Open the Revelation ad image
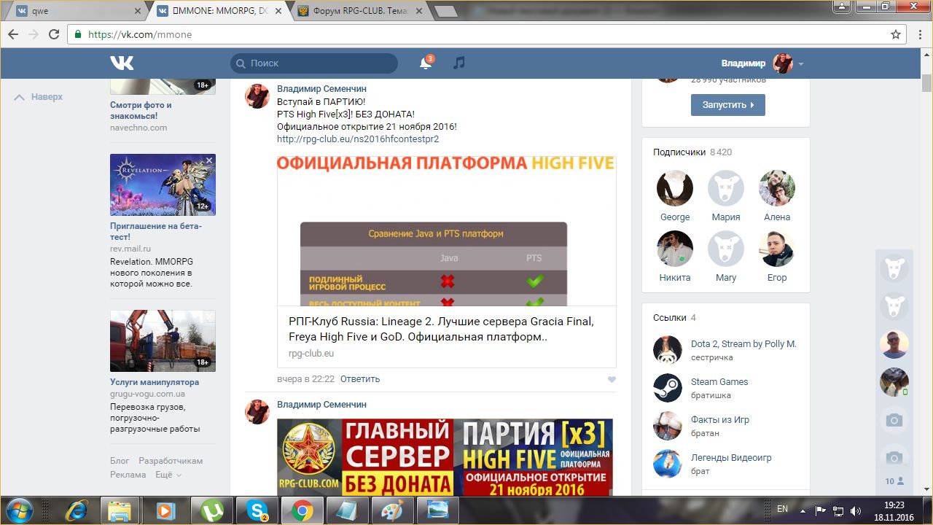The width and height of the screenshot is (933, 525). 163,184
